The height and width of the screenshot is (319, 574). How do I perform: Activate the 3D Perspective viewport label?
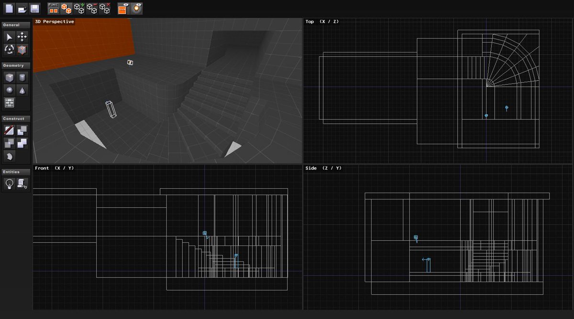pos(55,21)
